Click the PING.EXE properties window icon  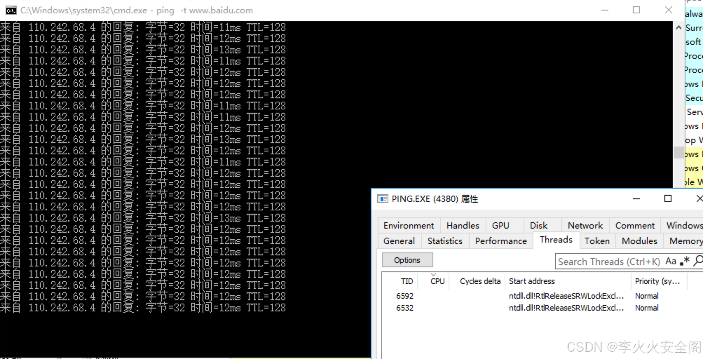coord(382,199)
